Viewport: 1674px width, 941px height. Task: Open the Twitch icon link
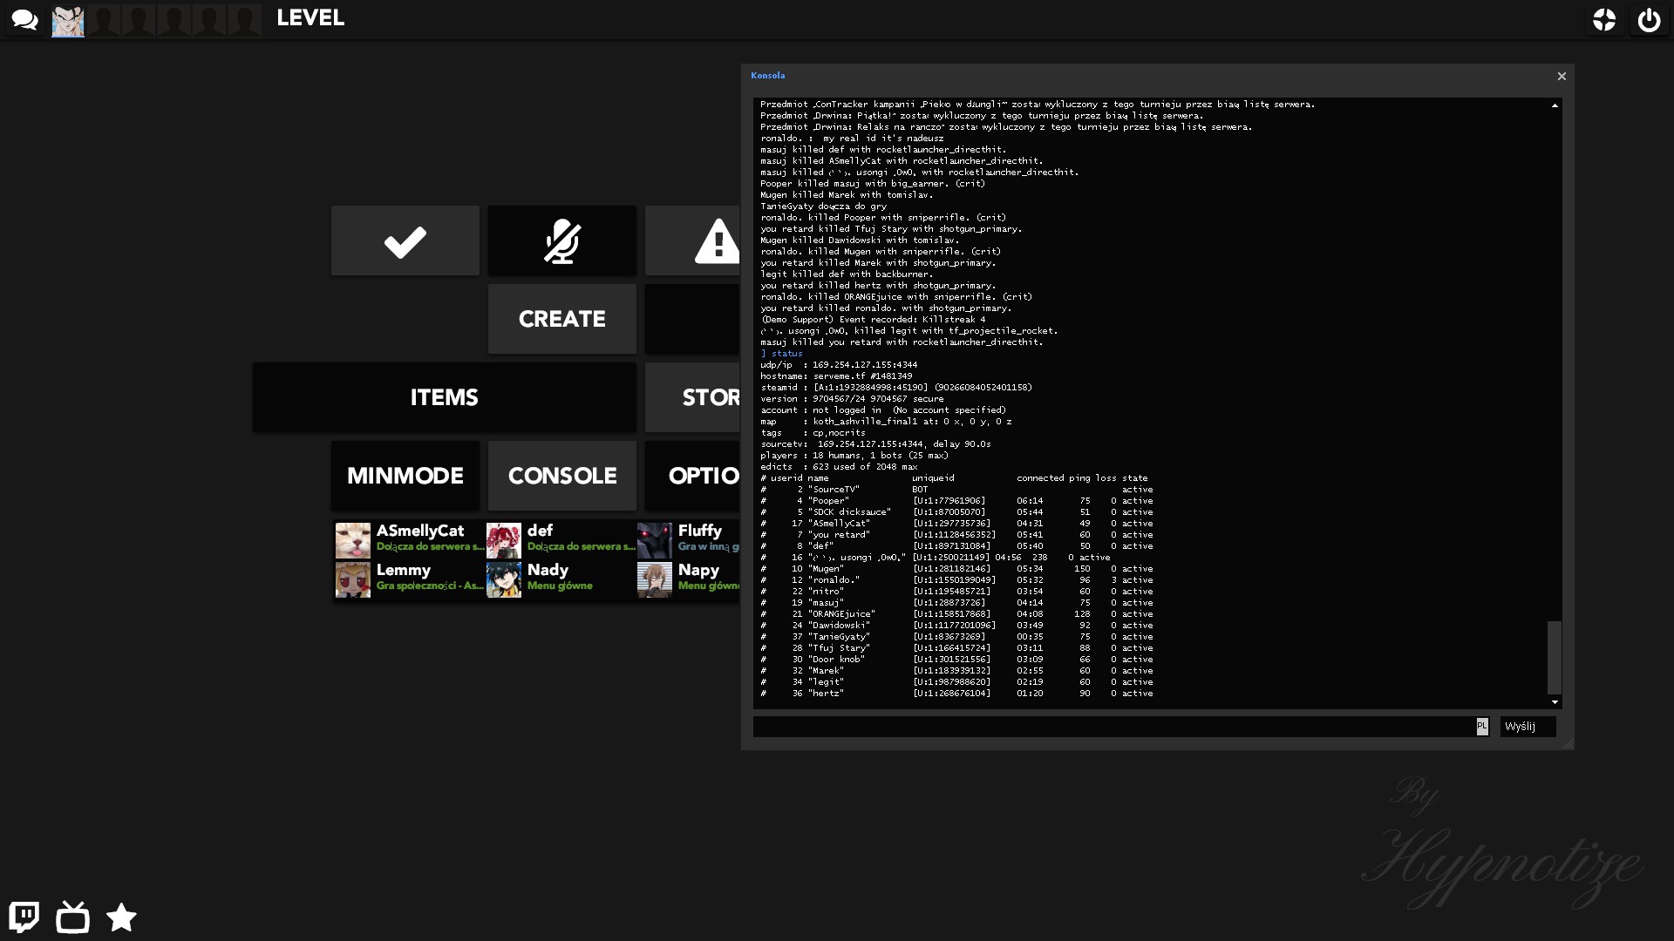pos(24,917)
